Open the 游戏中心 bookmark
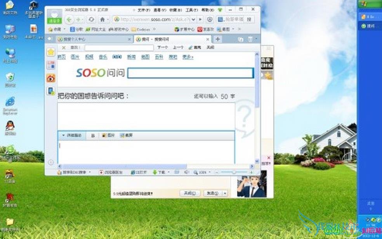Viewport: 382px width, 239px height. pos(118,29)
